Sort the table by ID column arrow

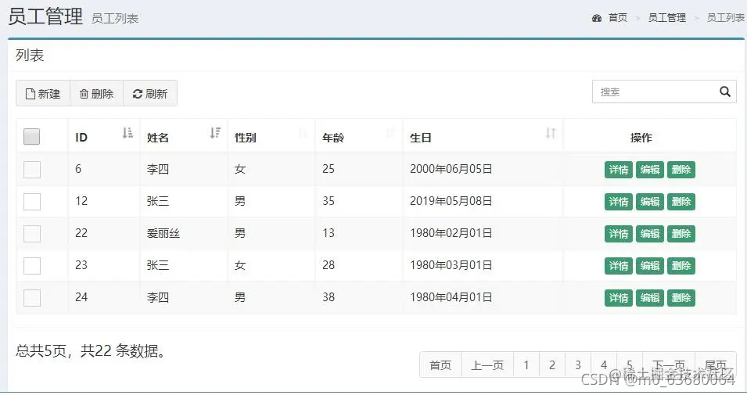click(127, 133)
